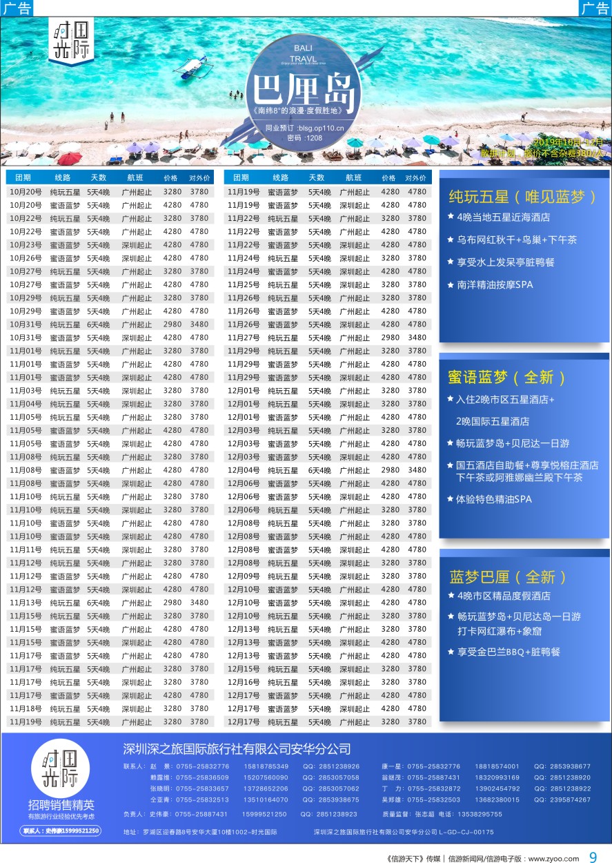Select the 11月03号 纯玩五星 row
612x863 pixels.
[x=110, y=391]
